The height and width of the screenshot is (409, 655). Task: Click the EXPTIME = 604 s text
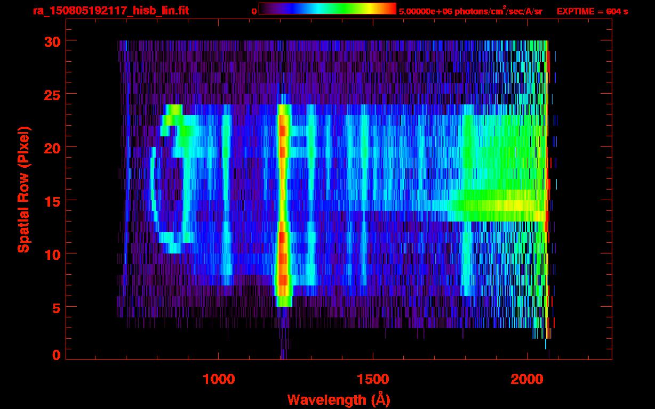coord(592,11)
